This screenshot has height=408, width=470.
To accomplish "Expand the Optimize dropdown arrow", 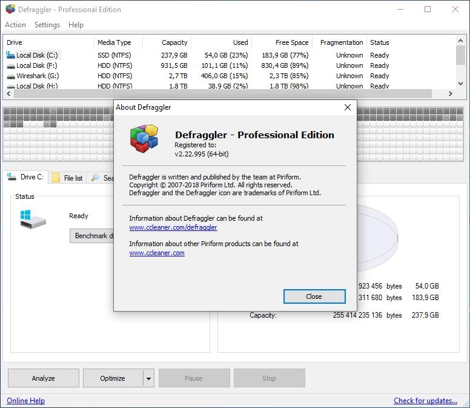I will (x=148, y=378).
